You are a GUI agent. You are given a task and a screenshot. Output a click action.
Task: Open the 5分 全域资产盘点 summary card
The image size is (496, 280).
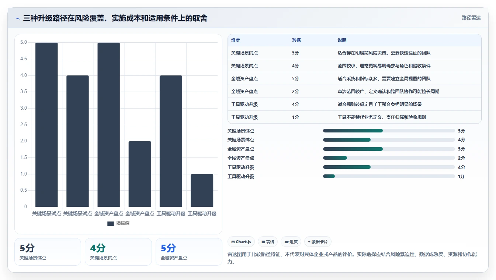(189, 252)
